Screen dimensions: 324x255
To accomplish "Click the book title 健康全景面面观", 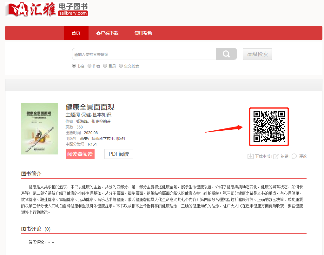I will coord(90,107).
